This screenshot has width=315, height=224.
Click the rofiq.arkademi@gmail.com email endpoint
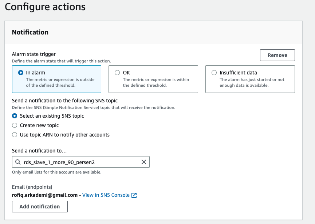(x=45, y=195)
